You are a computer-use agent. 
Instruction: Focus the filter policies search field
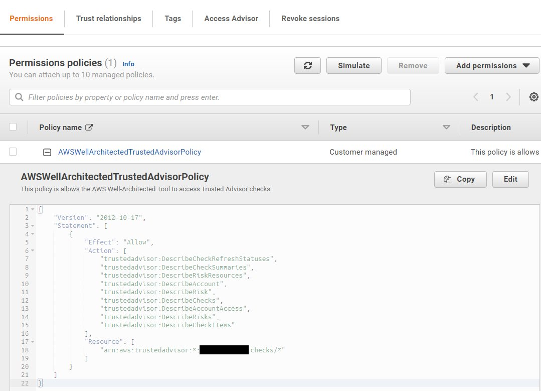[210, 97]
